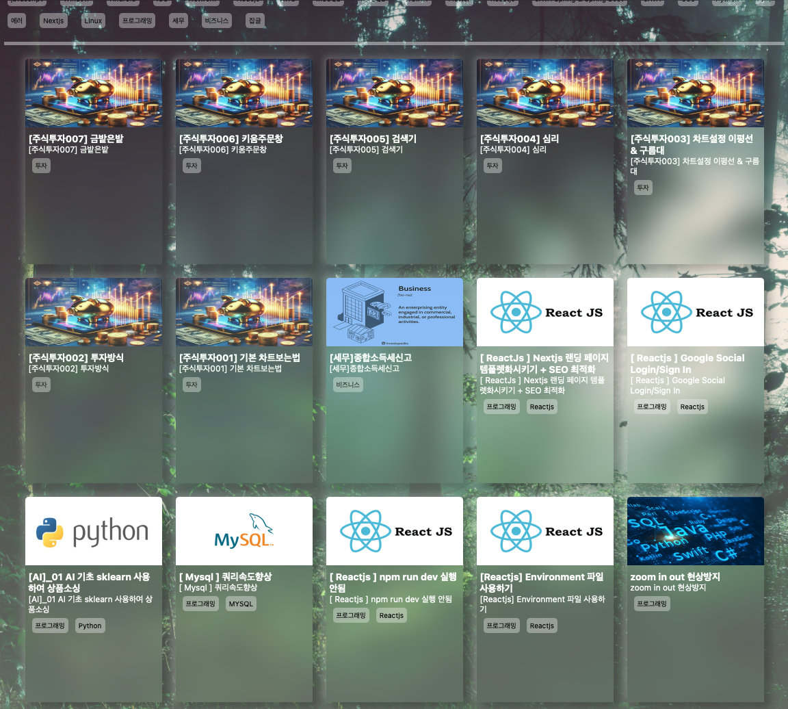The image size is (788, 709).
Task: Click React JS logo on npm run dev card
Action: tap(395, 531)
